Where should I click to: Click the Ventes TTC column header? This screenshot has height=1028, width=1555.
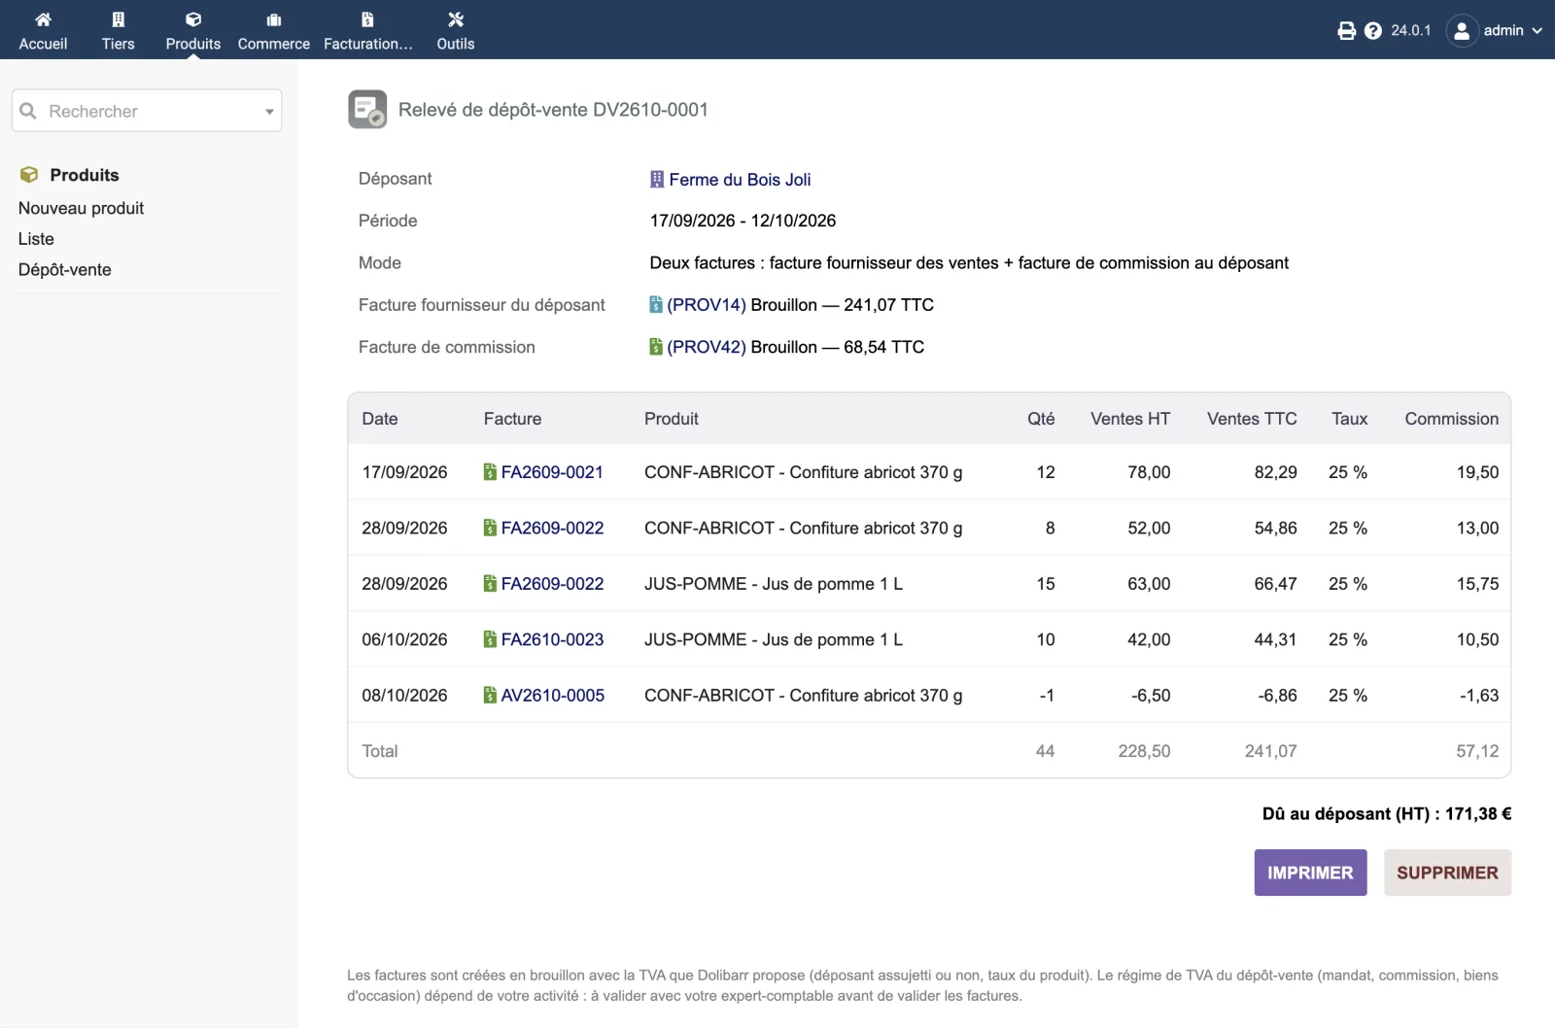pyautogui.click(x=1252, y=419)
